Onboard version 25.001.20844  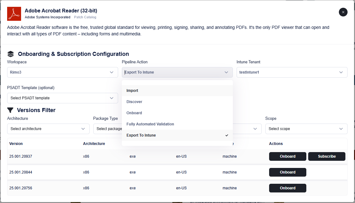[x=287, y=172]
